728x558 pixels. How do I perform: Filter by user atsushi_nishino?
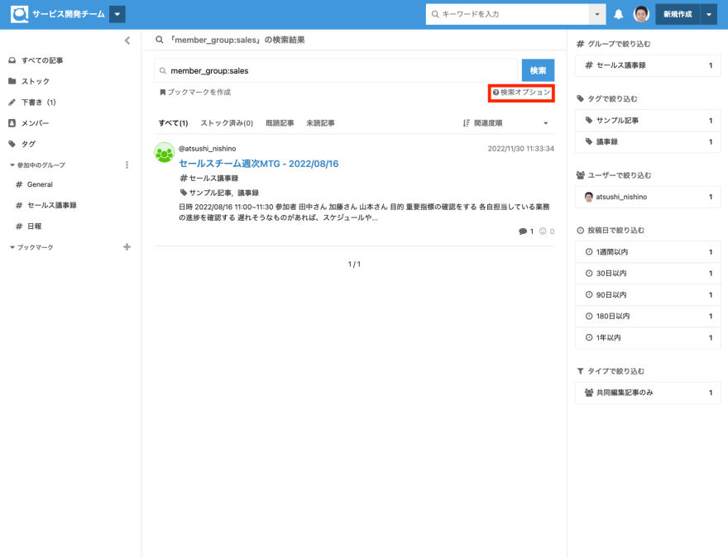pos(648,197)
